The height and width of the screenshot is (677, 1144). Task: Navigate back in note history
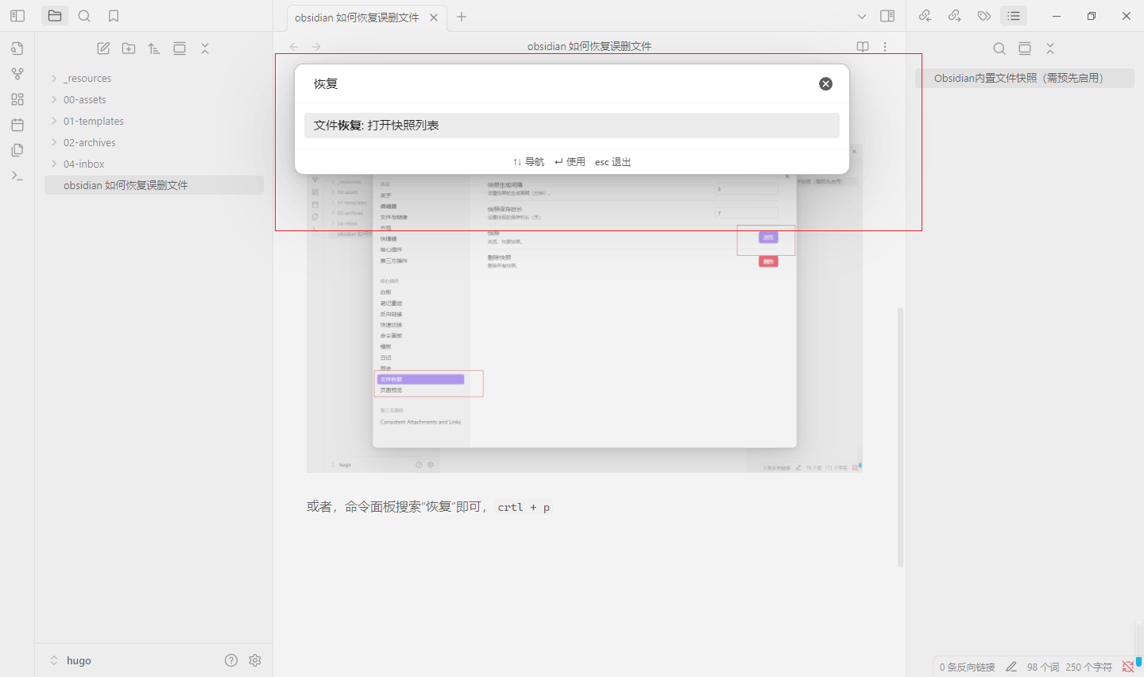click(x=294, y=47)
